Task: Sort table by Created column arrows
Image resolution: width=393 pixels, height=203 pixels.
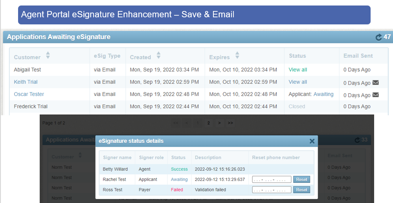Action: click(158, 55)
